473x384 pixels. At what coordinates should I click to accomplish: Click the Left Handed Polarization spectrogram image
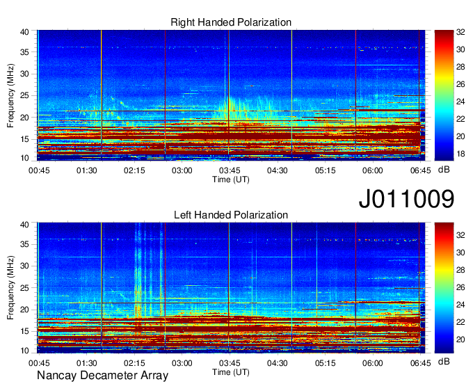tap(231, 288)
